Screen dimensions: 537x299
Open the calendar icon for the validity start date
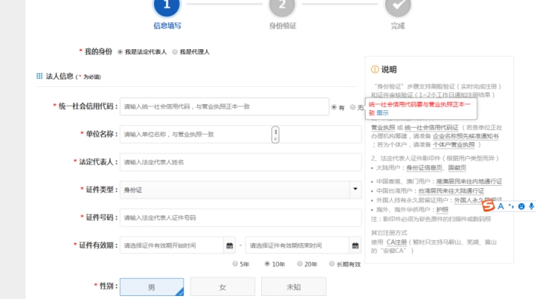[x=228, y=245]
